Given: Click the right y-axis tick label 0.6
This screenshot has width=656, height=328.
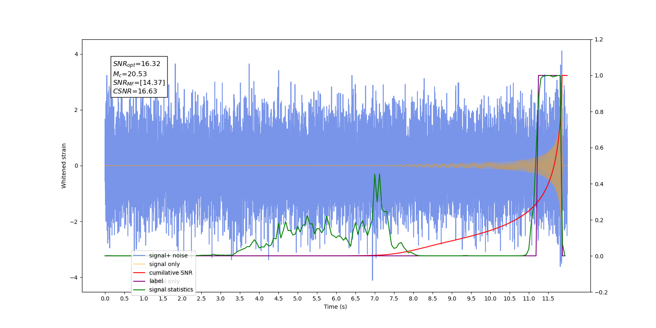Looking at the screenshot, I should 599,148.
